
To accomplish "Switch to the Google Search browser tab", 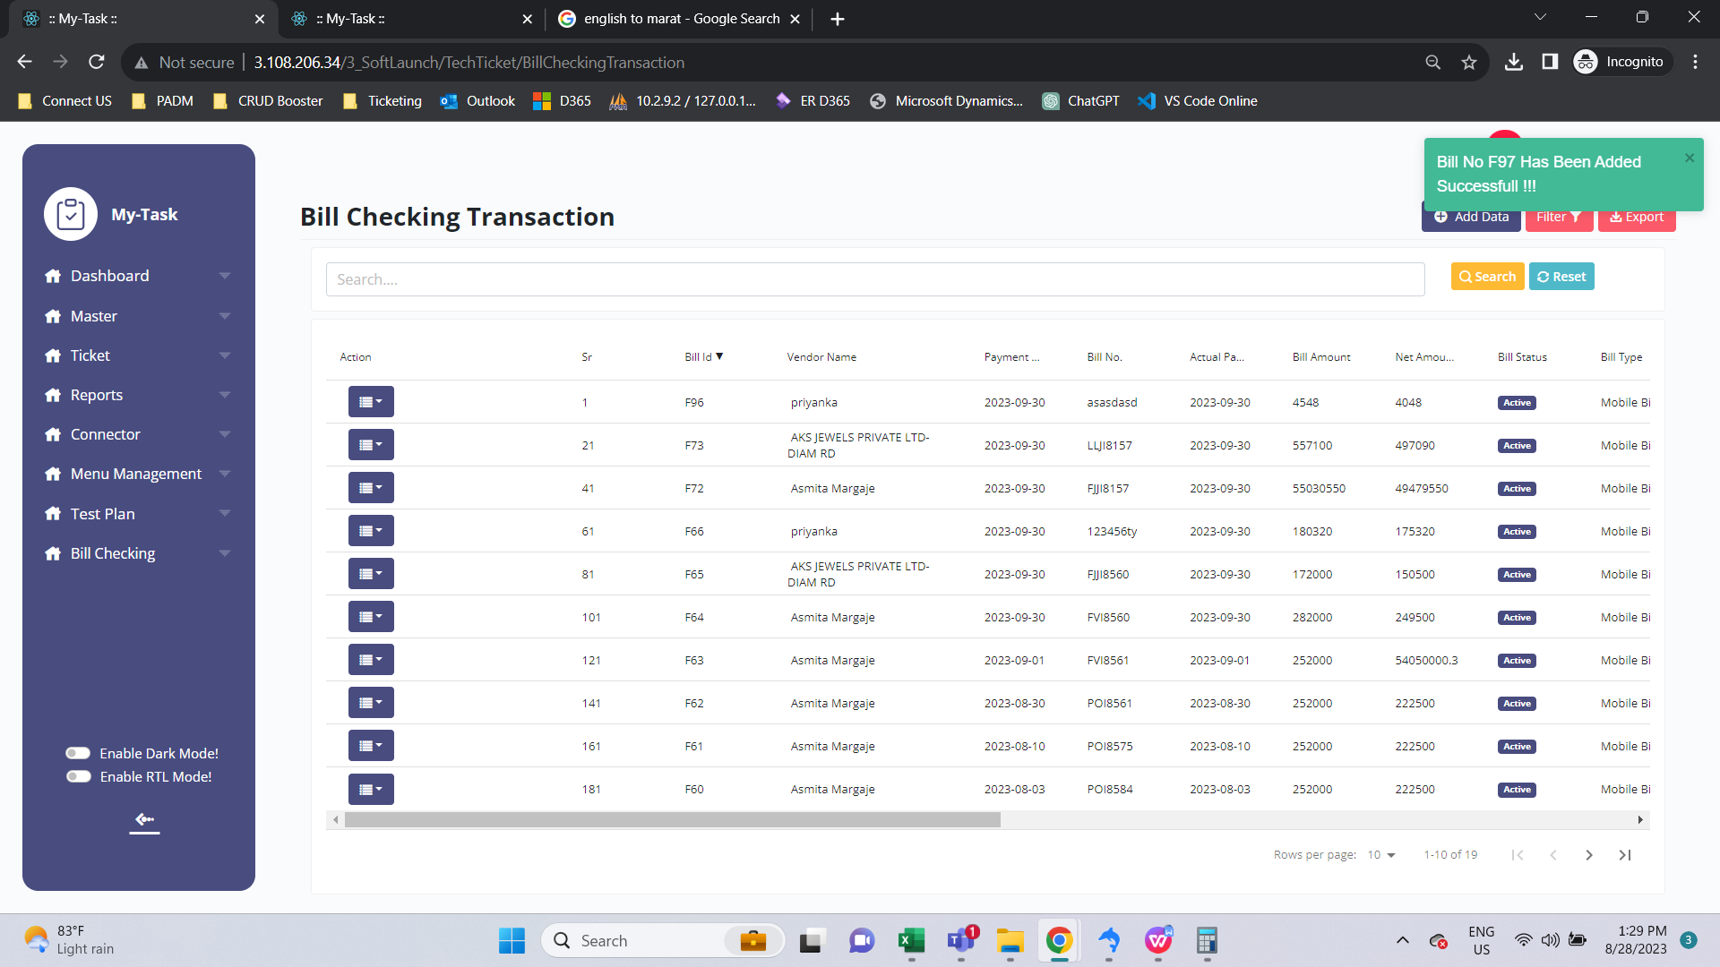I will click(679, 19).
